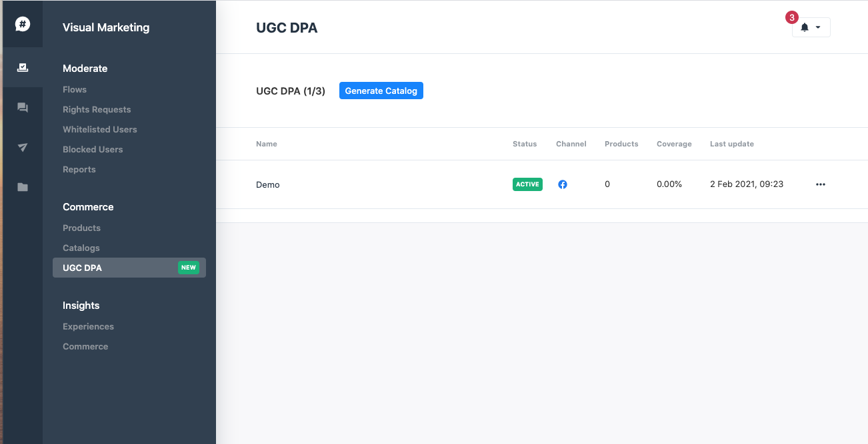Open the three-dot menu for Demo row
The height and width of the screenshot is (444, 868).
pos(820,184)
